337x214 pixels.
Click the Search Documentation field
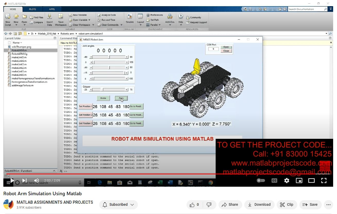pyautogui.click(x=306, y=9)
